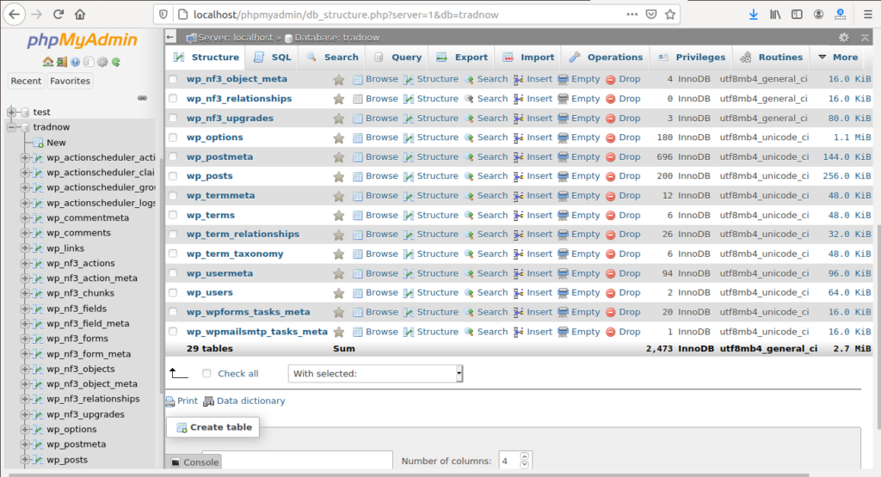
Task: Click the Console bar button
Action: (195, 462)
